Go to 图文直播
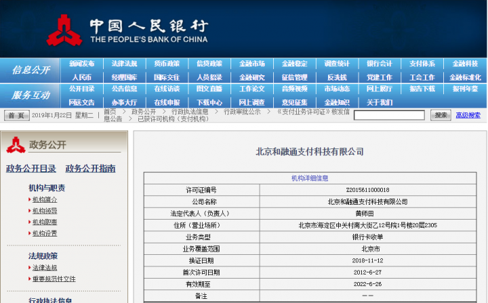Viewport: 488px width, 303px height. (209, 89)
